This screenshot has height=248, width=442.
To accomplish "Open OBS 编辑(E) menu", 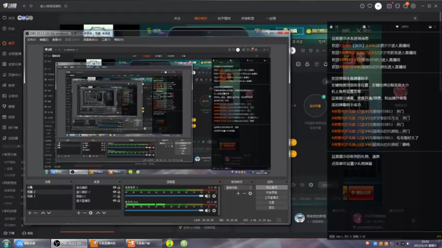I will pyautogui.click(x=44, y=40).
